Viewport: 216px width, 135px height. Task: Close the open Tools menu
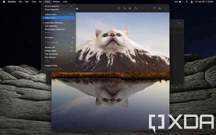47,2
